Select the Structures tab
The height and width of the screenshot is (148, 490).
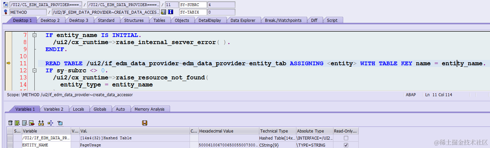tap(134, 20)
